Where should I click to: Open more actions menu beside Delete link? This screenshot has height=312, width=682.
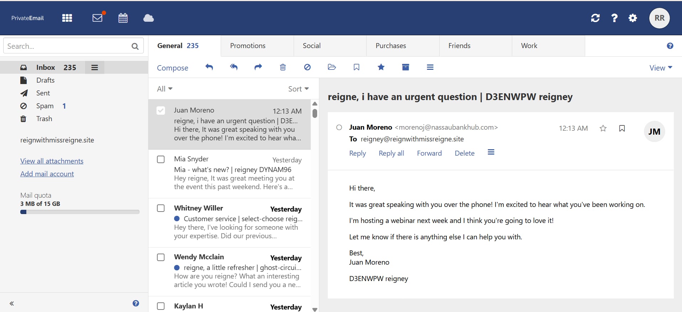click(491, 152)
